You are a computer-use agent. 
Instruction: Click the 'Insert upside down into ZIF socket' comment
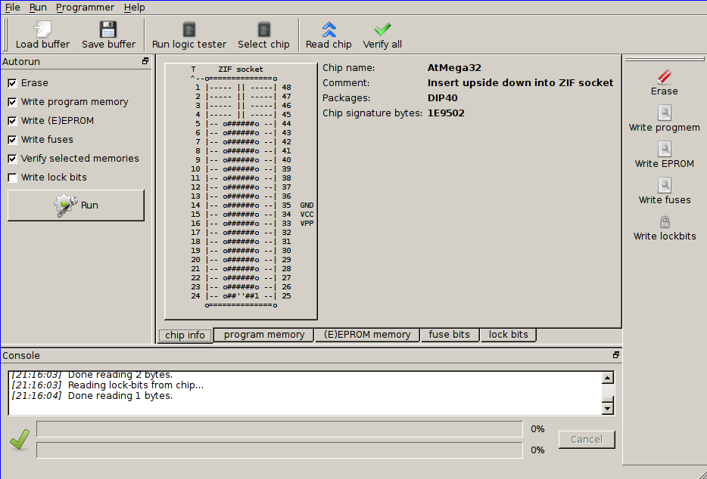coord(520,83)
